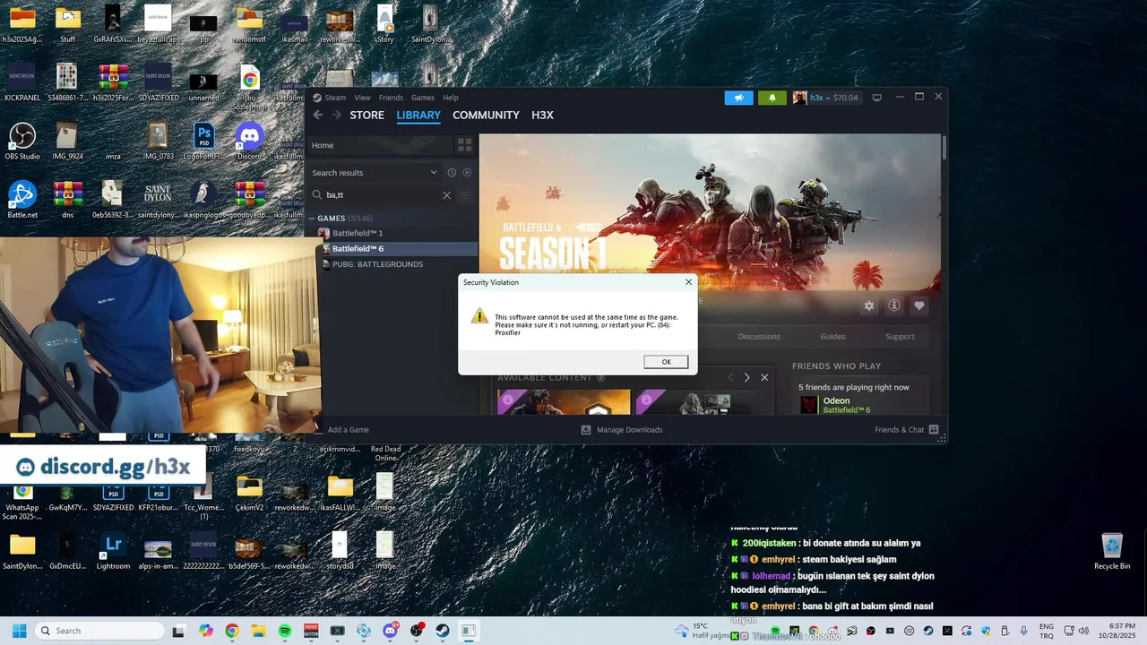Image resolution: width=1147 pixels, height=645 pixels.
Task: Select the randomstf folder on desktop
Action: pyautogui.click(x=249, y=24)
